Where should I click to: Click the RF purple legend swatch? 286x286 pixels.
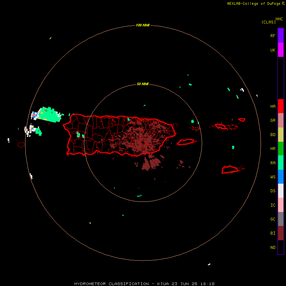click(x=281, y=35)
